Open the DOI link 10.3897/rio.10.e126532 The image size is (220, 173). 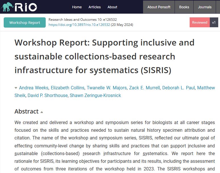[x=79, y=25]
